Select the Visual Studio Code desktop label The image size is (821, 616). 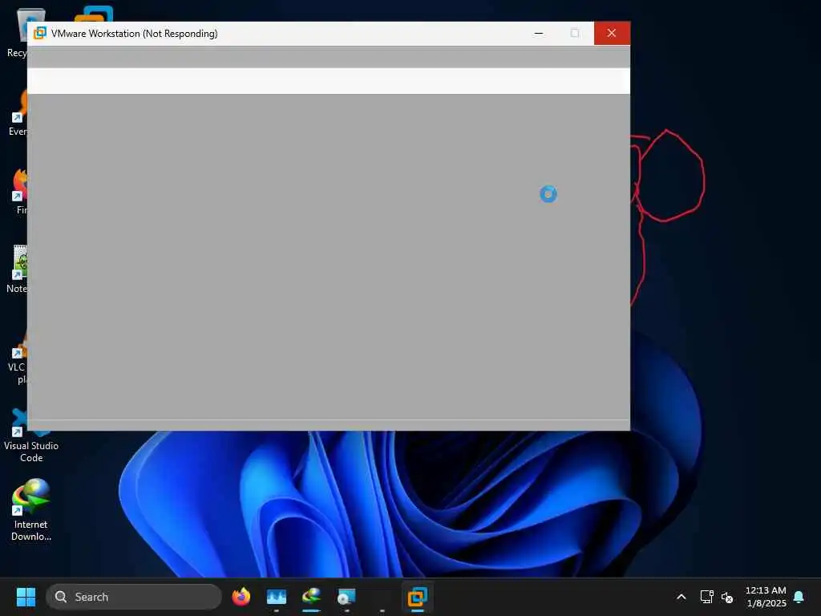point(31,452)
